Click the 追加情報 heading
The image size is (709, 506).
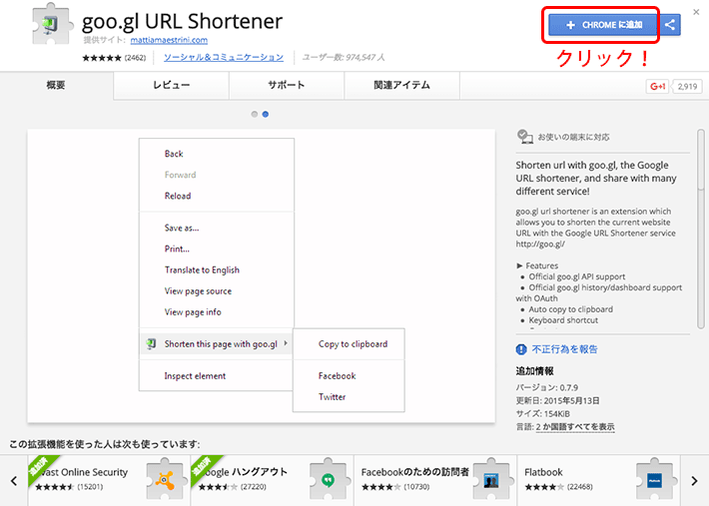(x=535, y=371)
